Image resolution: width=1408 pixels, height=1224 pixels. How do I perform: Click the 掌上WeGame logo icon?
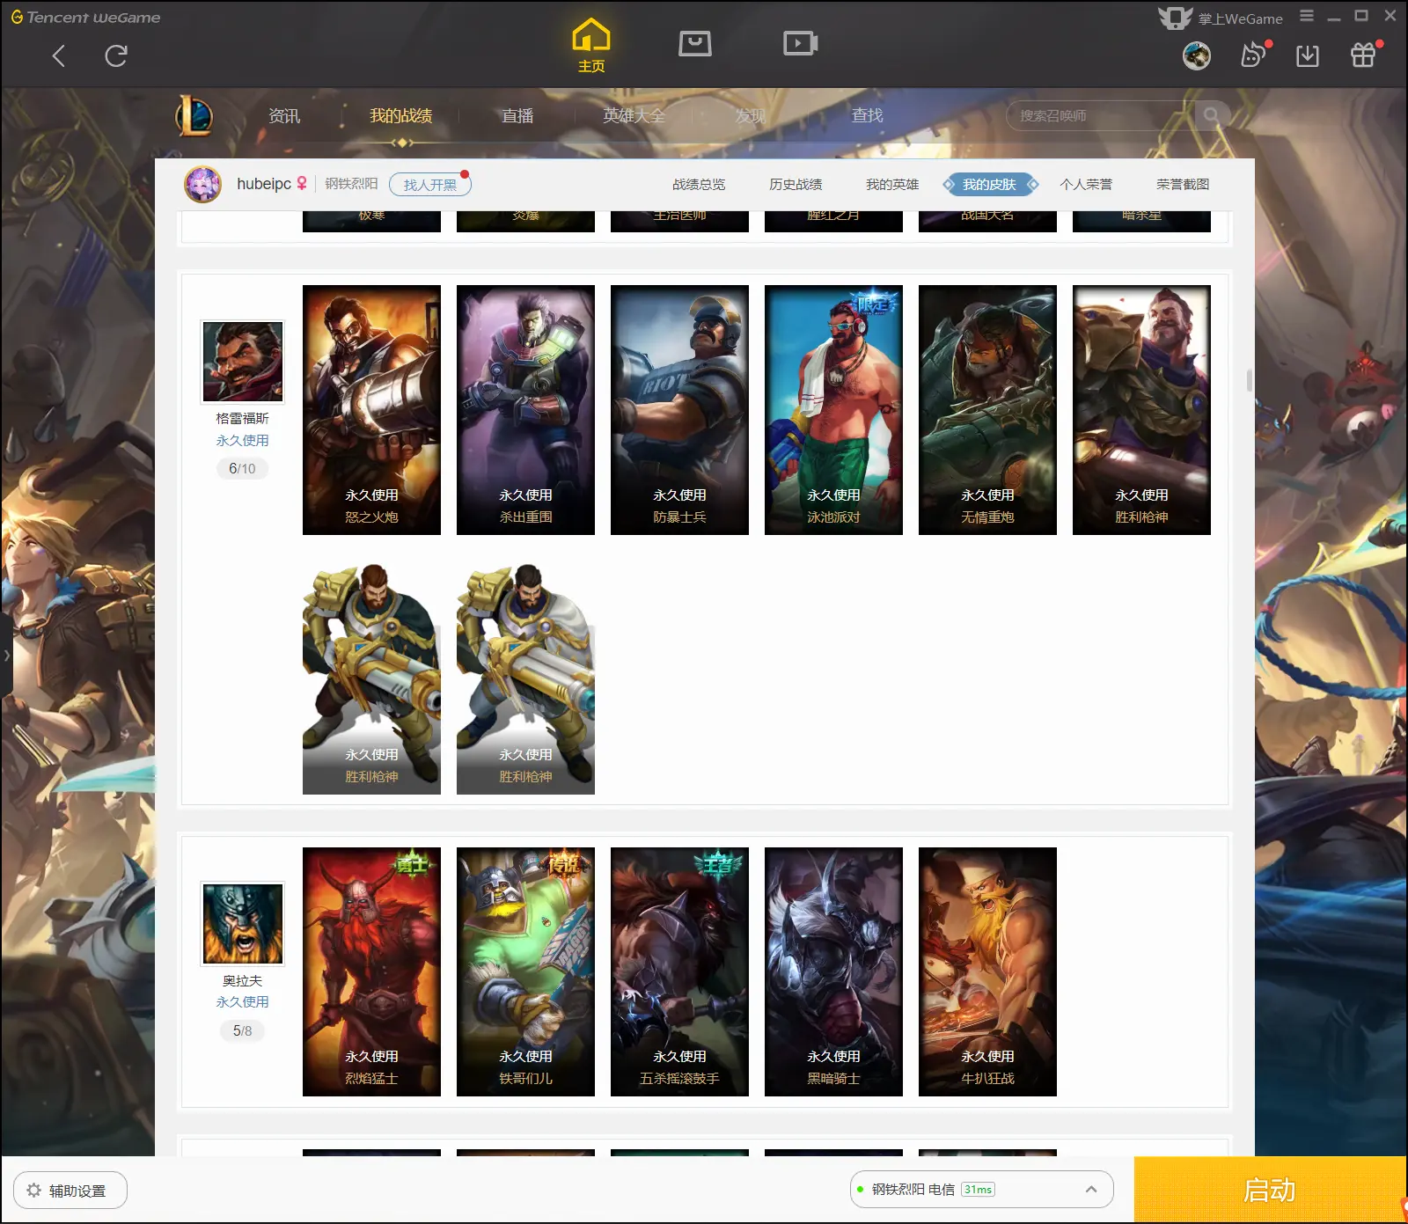(x=1175, y=18)
